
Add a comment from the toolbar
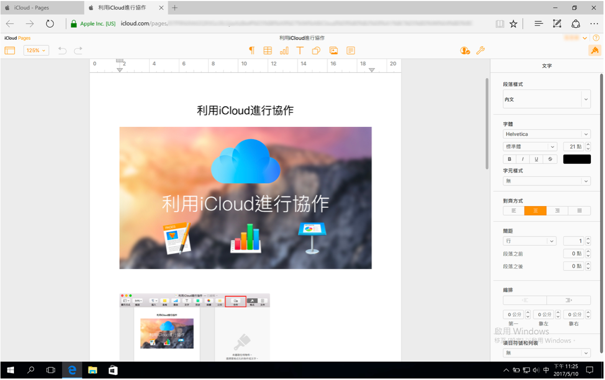coord(351,51)
